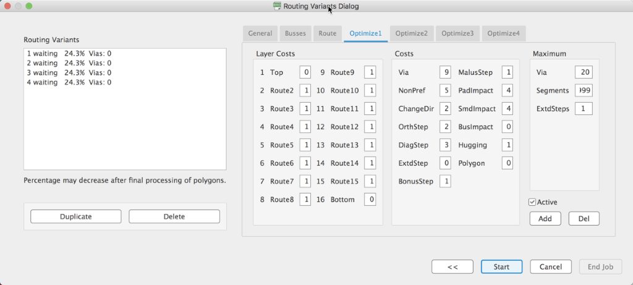Focus the PadImpact cost field

click(x=507, y=90)
